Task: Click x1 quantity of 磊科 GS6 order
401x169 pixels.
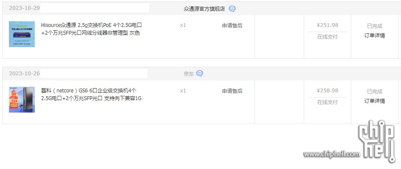Action: click(x=183, y=91)
